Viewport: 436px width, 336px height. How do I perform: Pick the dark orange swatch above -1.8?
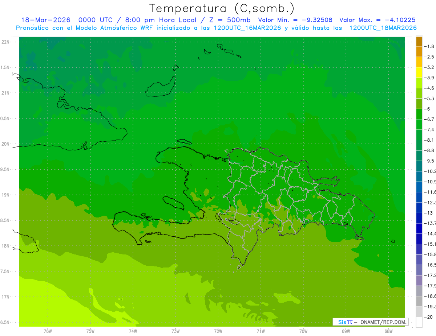419,41
